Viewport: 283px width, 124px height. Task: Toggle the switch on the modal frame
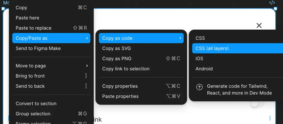[x=257, y=104]
